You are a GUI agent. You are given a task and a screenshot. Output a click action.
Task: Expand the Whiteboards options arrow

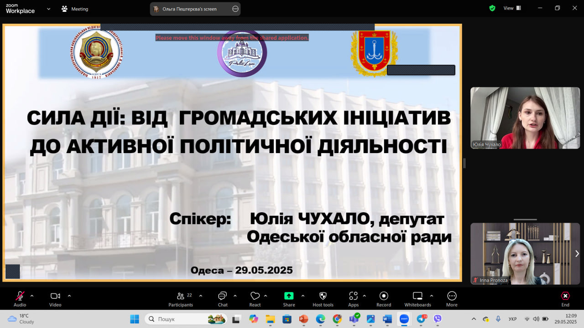(x=432, y=296)
